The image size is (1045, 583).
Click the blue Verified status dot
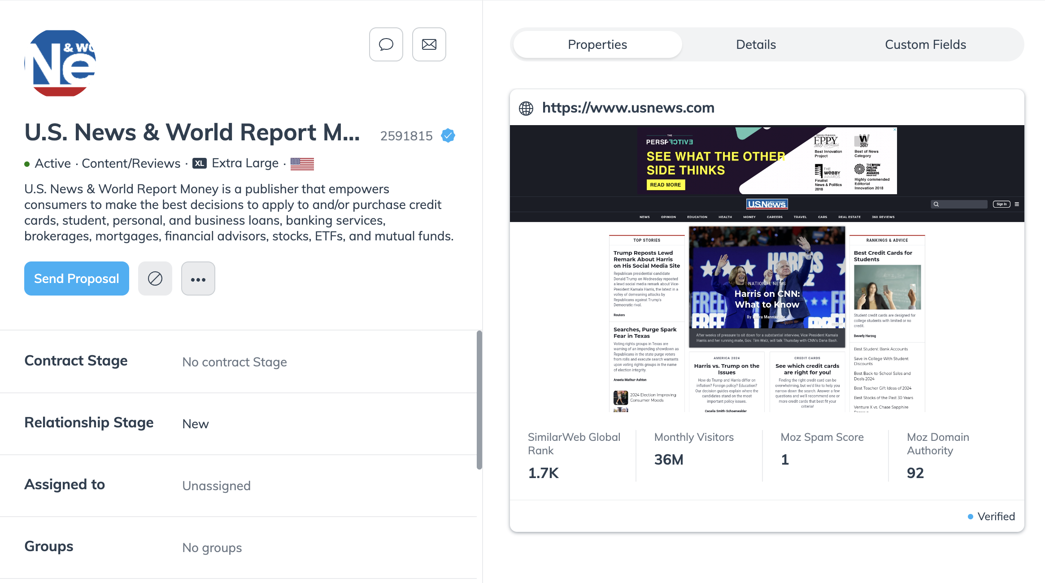pyautogui.click(x=971, y=517)
